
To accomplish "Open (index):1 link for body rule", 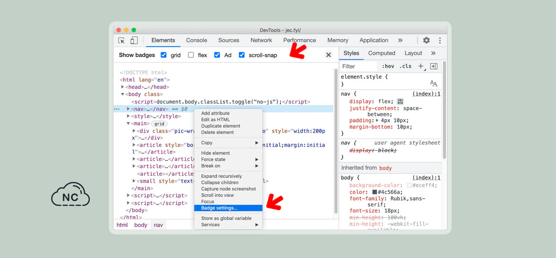I will [426, 178].
